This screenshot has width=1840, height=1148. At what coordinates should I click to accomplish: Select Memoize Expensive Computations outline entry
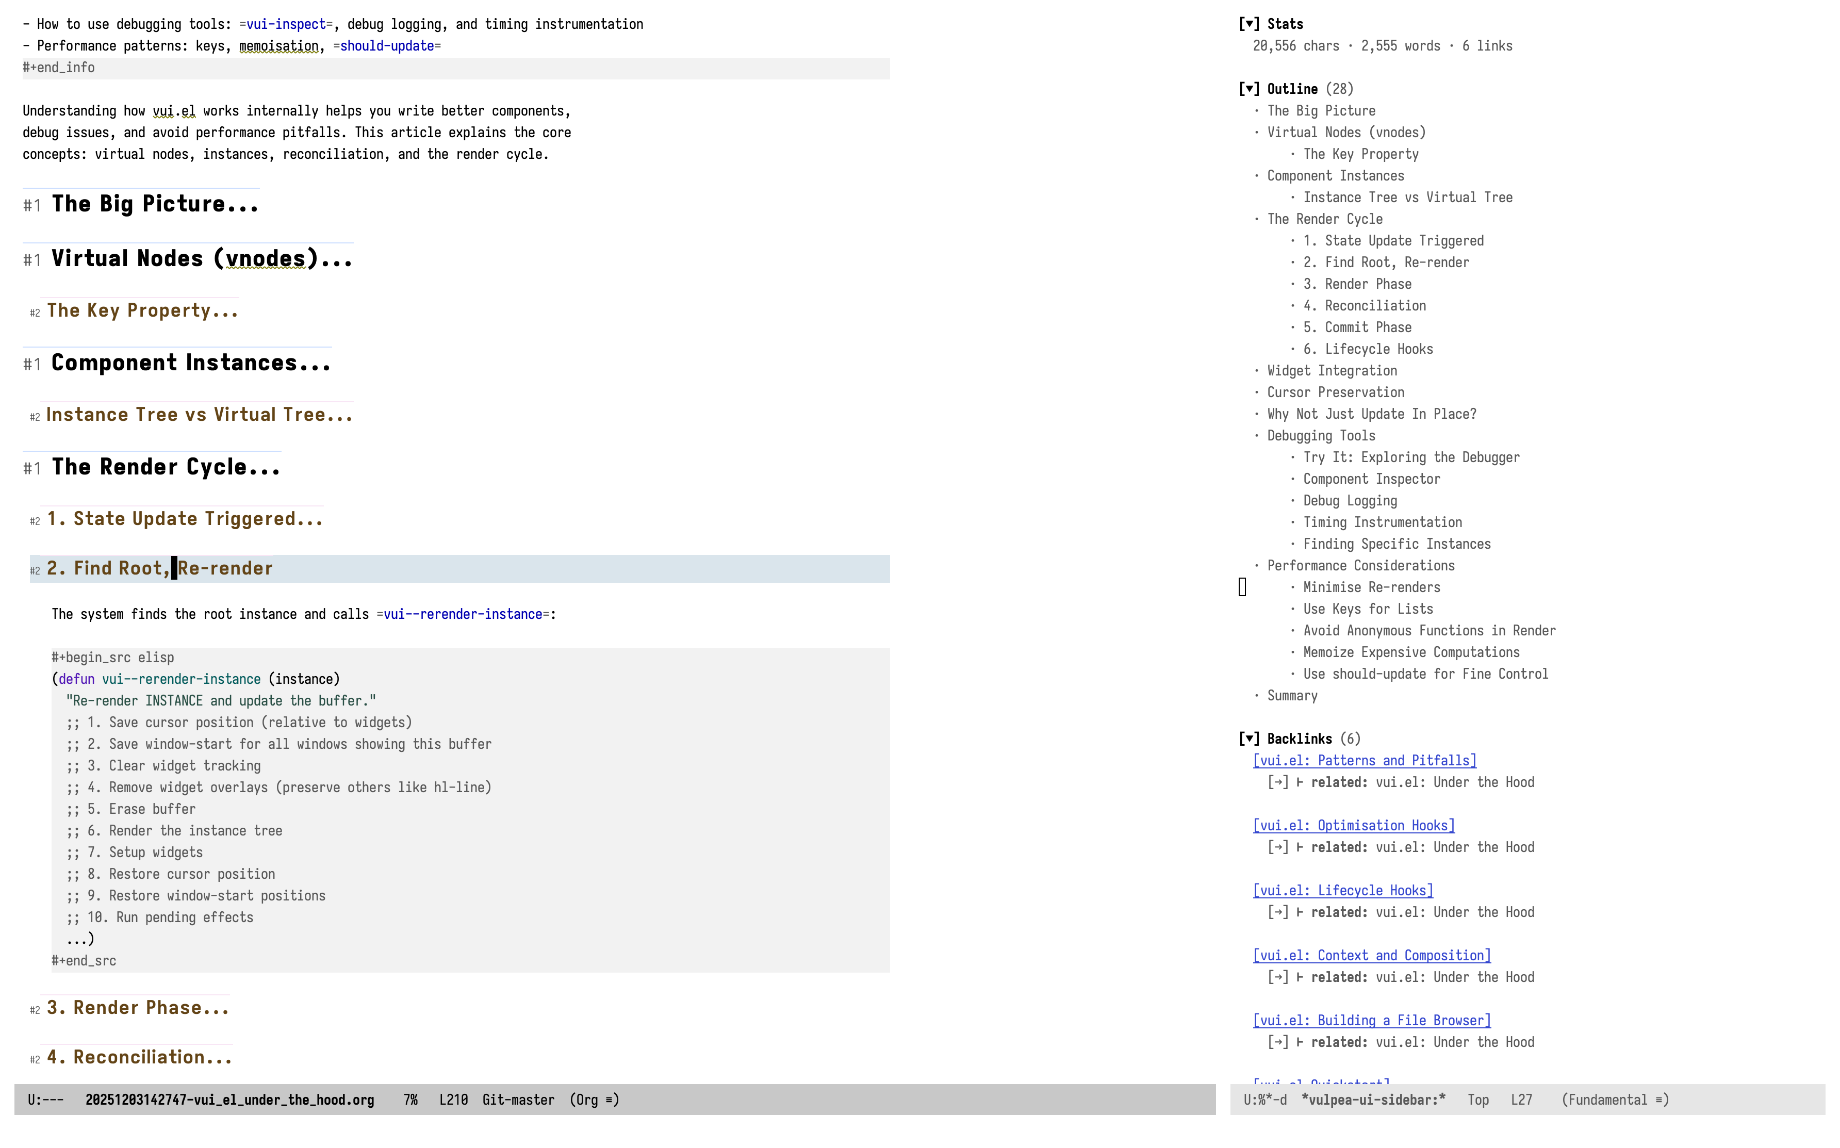pyautogui.click(x=1412, y=652)
